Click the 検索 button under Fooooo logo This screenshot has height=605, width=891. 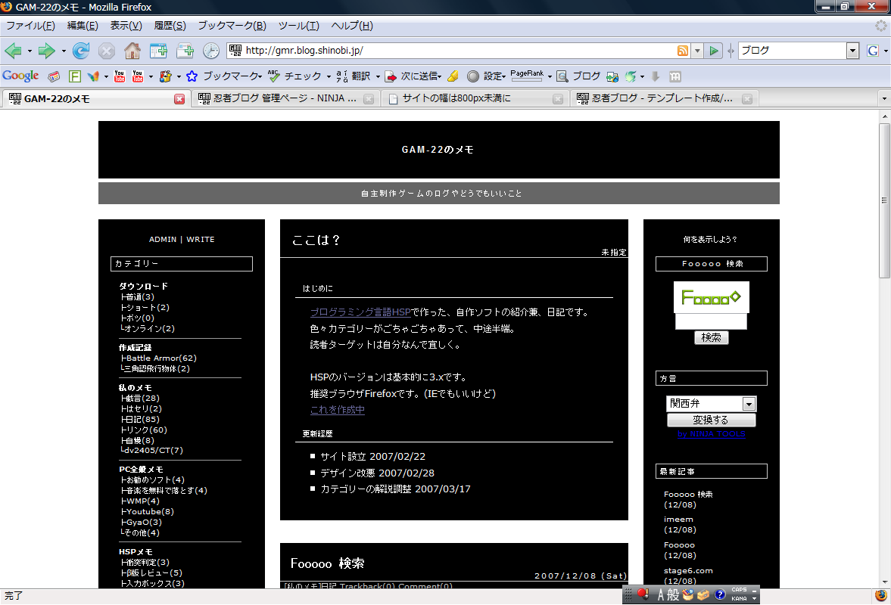click(x=711, y=338)
